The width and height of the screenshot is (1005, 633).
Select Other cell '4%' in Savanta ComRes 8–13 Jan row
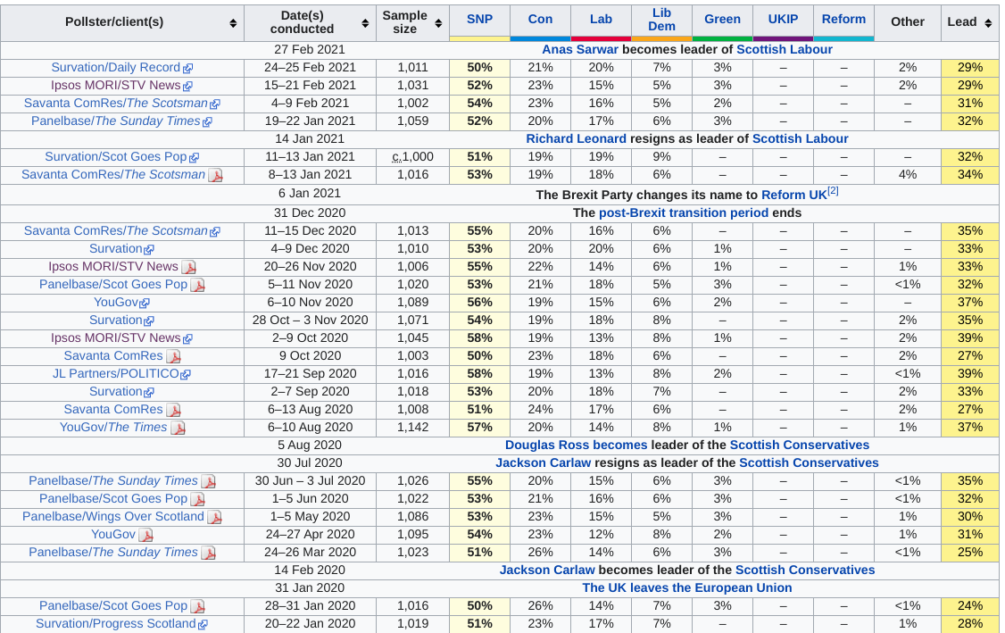point(908,174)
